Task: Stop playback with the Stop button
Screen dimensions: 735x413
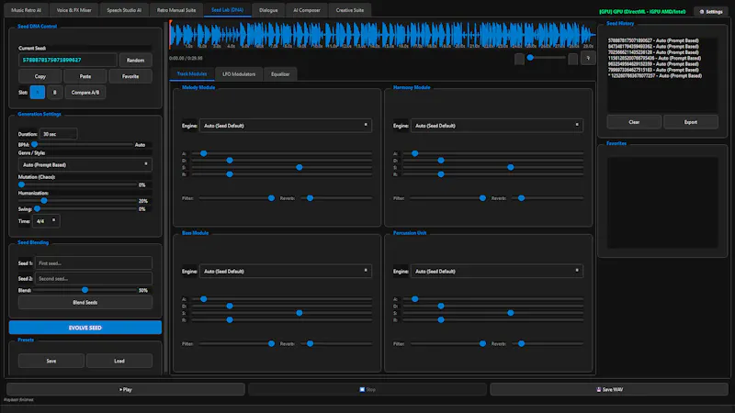Action: pos(367,389)
